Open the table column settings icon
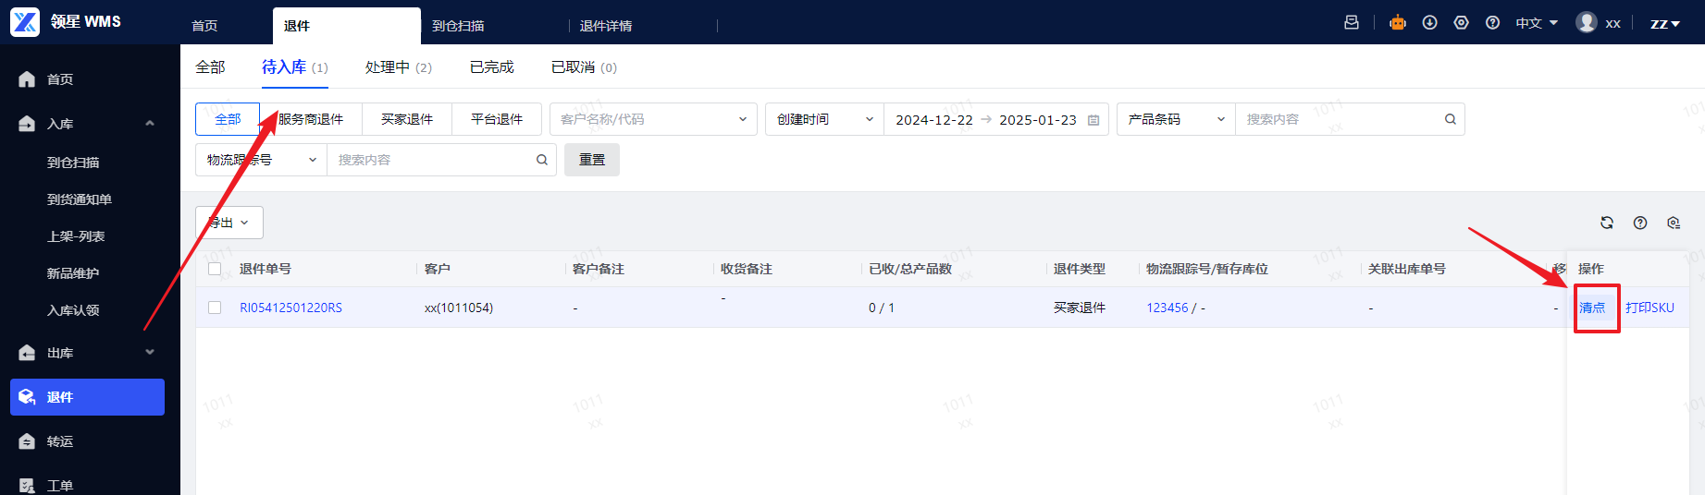This screenshot has width=1705, height=495. click(1674, 223)
